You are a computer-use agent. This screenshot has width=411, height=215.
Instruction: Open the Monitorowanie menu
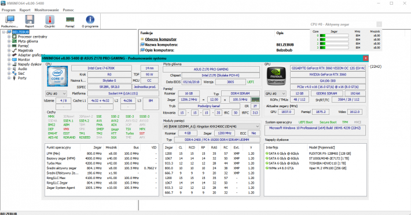tap(47, 10)
